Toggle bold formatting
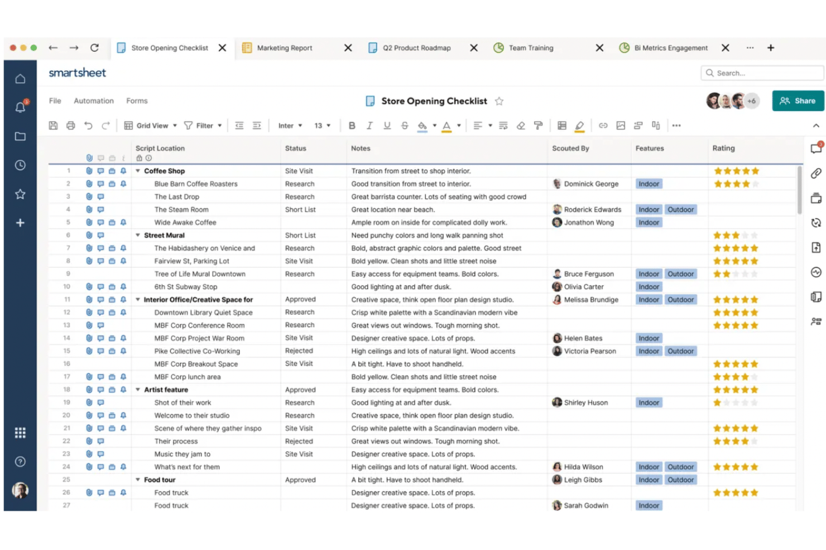Screen dimensions: 826x550 pyautogui.click(x=352, y=125)
